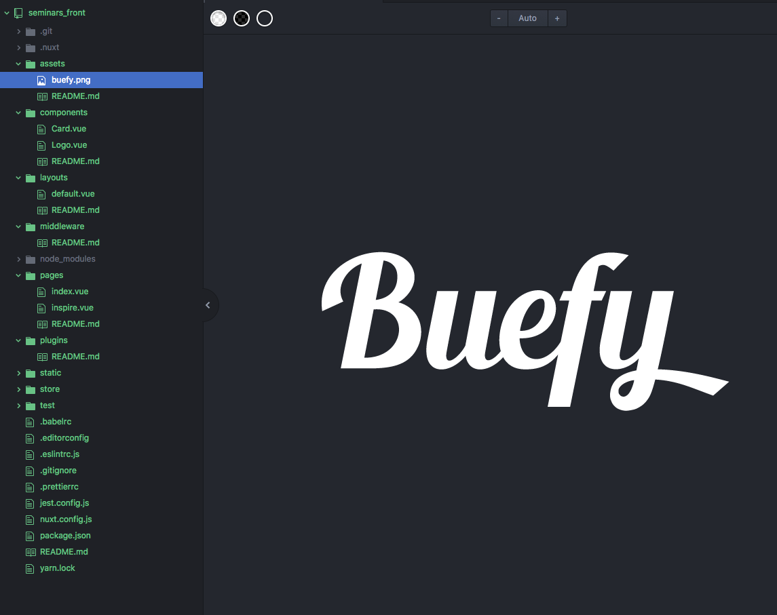Expand the test folder chevron
777x615 pixels.
pyautogui.click(x=19, y=405)
